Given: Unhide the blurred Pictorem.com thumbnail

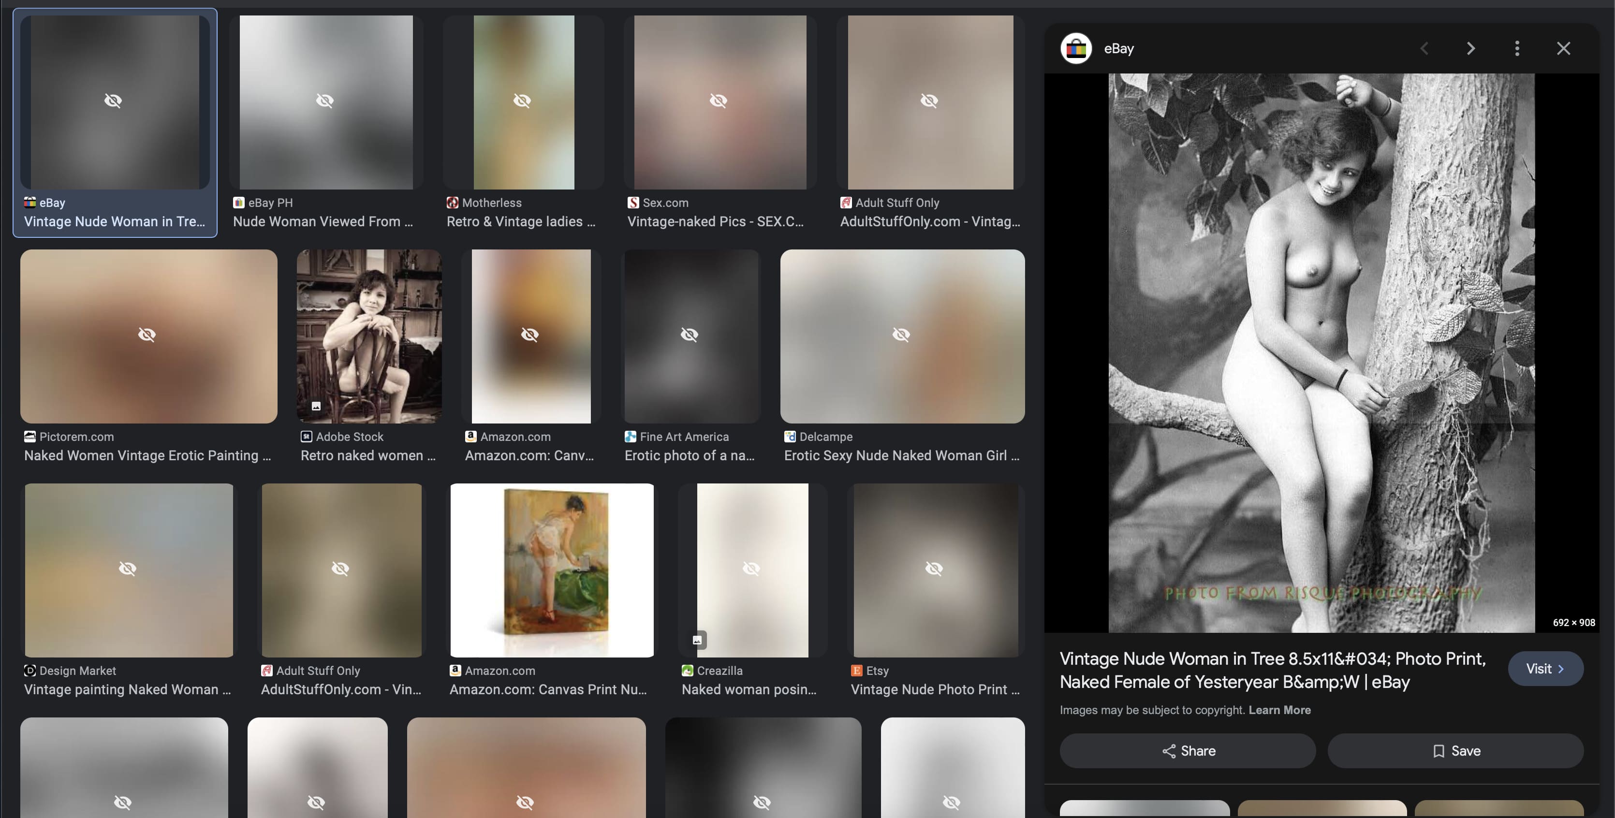Looking at the screenshot, I should pyautogui.click(x=147, y=335).
